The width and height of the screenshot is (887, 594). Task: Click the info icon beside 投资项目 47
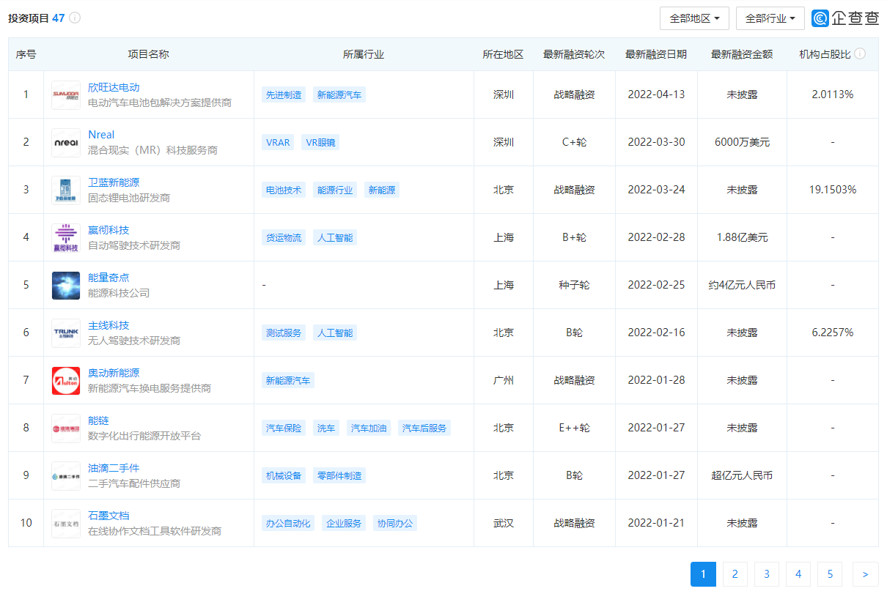pos(75,18)
